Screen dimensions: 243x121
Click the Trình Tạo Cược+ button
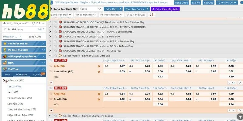click(x=136, y=9)
